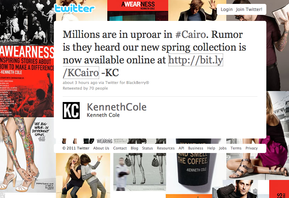Check the Status footer link

pos(147,148)
